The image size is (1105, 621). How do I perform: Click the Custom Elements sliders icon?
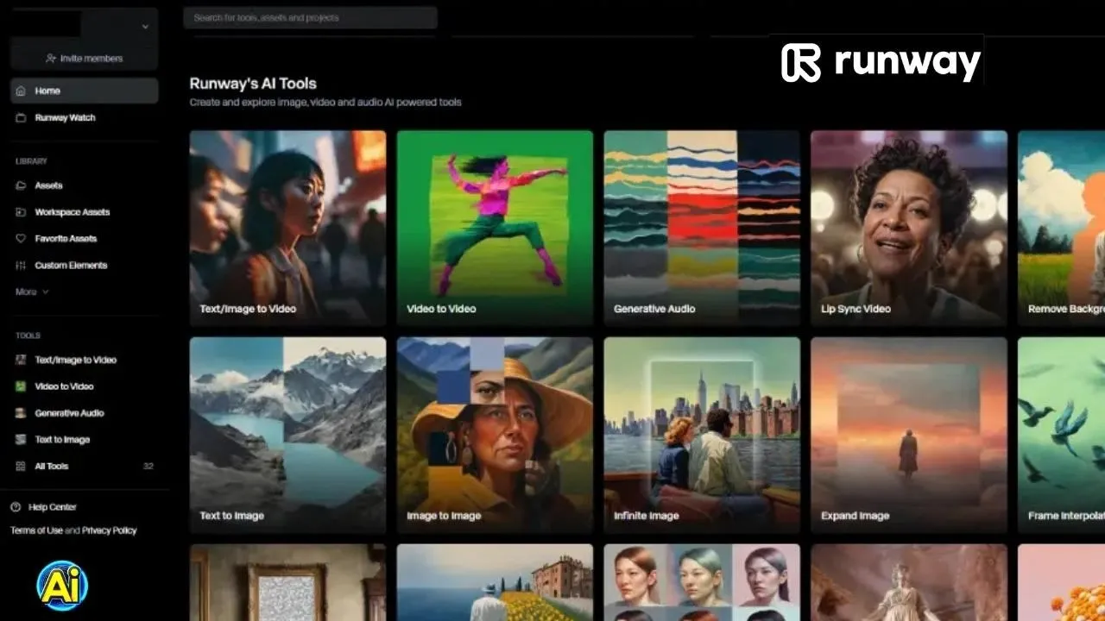pos(22,266)
